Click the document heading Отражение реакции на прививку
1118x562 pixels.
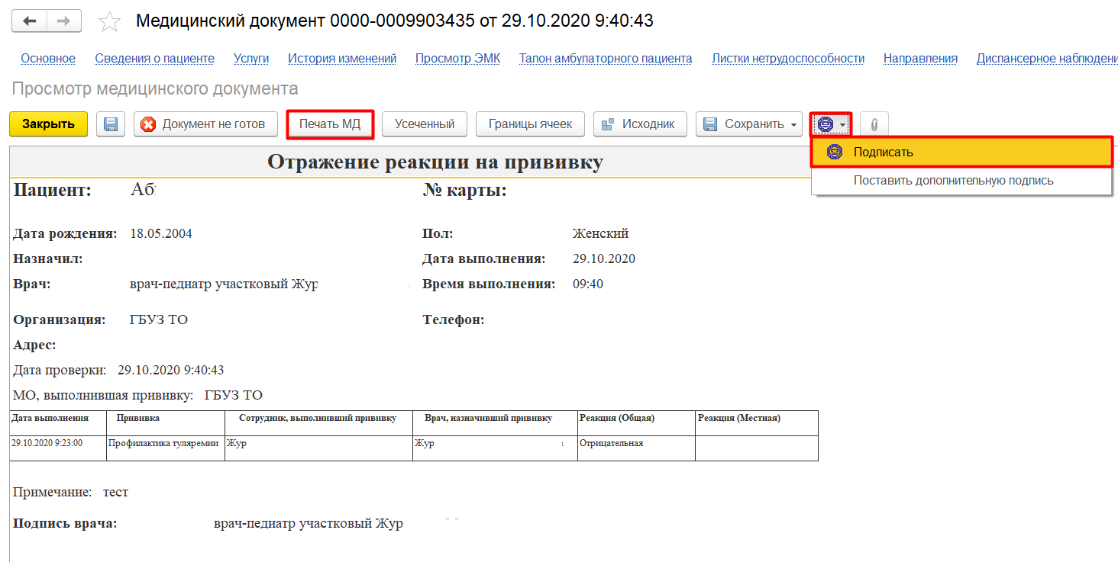[x=435, y=162]
